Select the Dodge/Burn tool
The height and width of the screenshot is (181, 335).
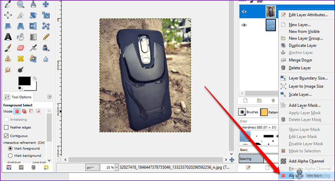(x=20, y=70)
